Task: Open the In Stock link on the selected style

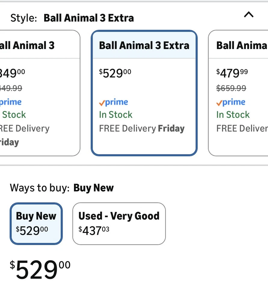Action: click(116, 115)
